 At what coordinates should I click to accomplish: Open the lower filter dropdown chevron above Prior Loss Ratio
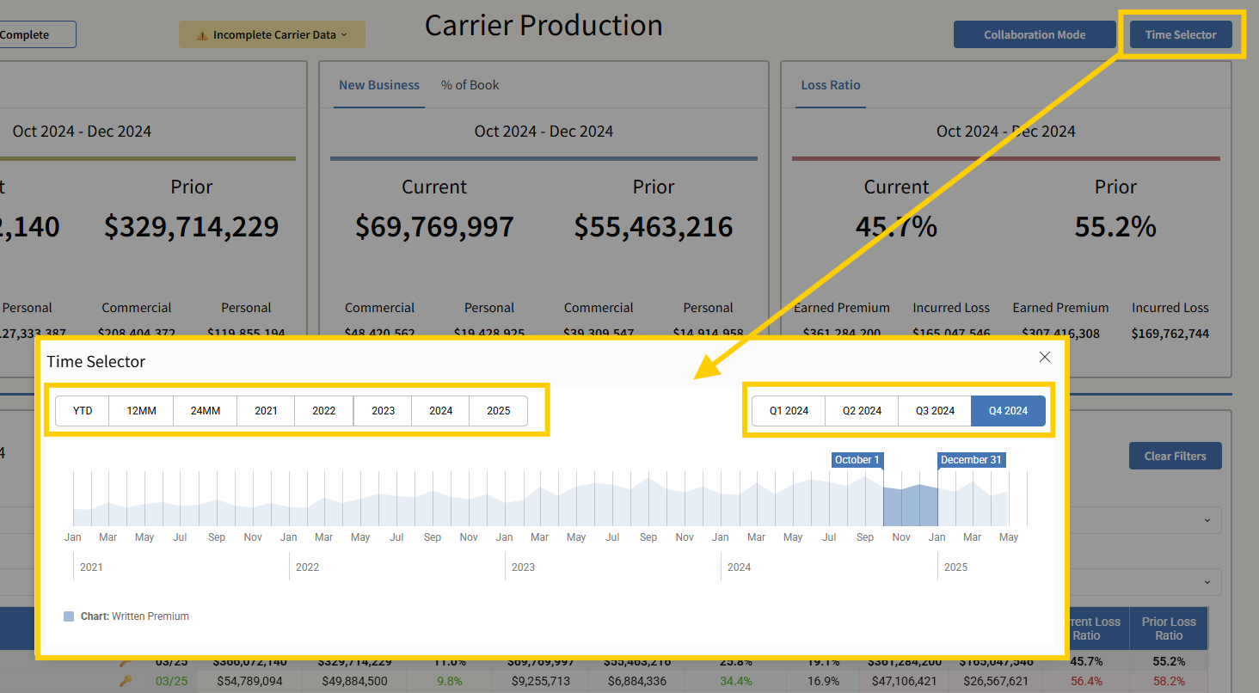(1207, 581)
